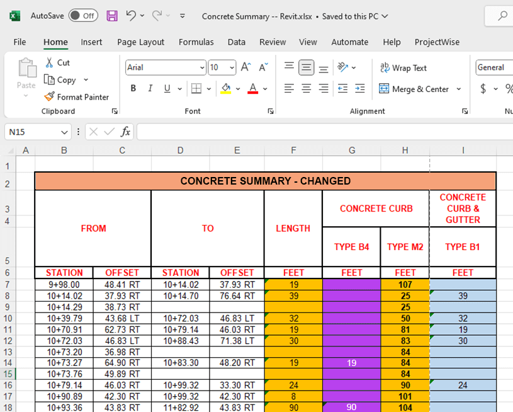Screen dimensions: 513x412
Task: Click the Format Painter button
Action: click(76, 97)
